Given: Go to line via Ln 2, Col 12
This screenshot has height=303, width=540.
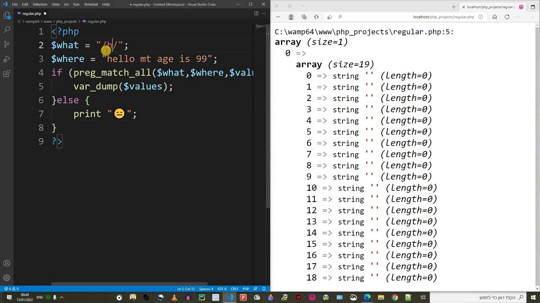Looking at the screenshot, I should click(186, 289).
